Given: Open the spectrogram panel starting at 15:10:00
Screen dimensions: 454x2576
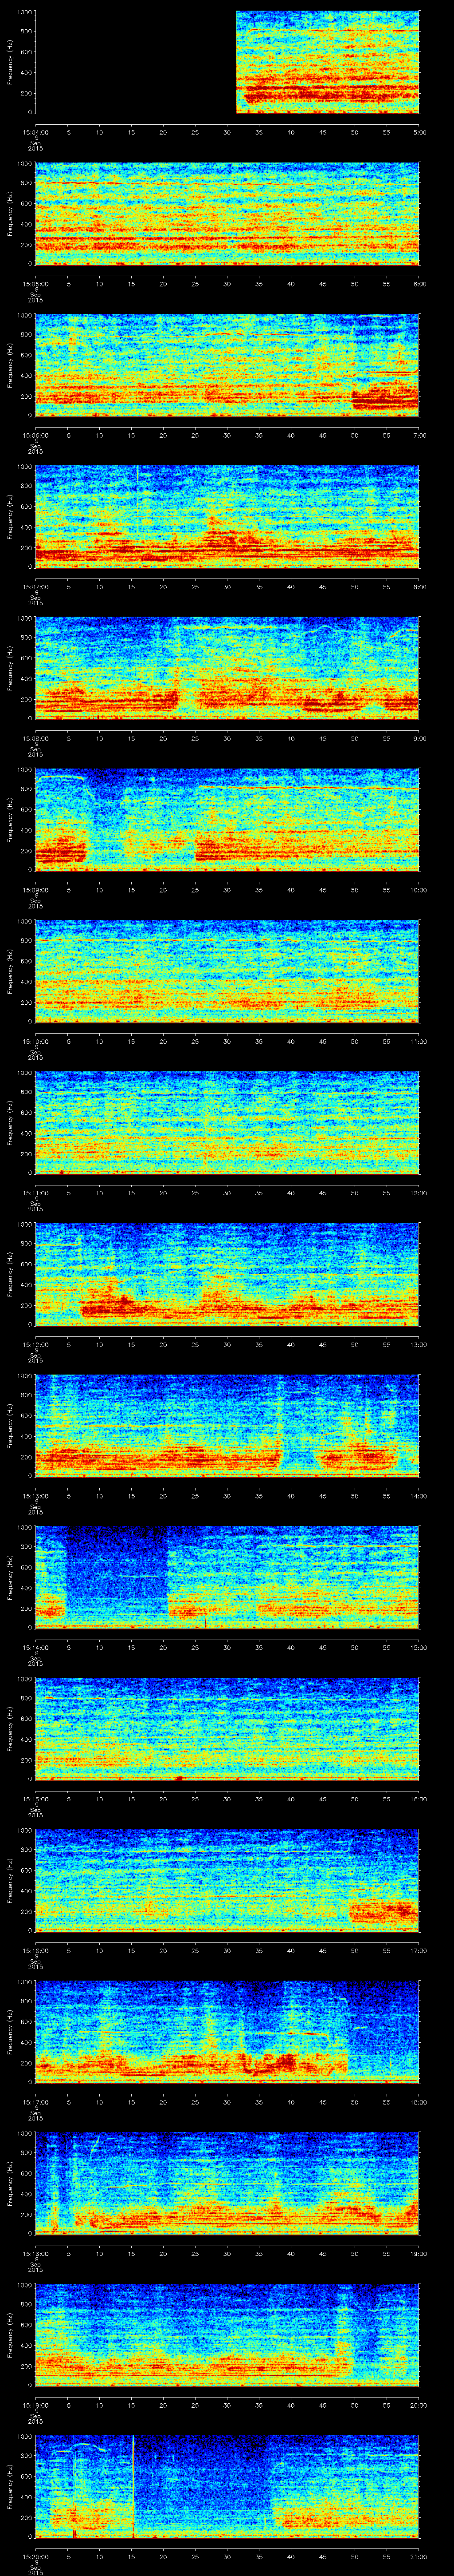Looking at the screenshot, I should point(227,971).
